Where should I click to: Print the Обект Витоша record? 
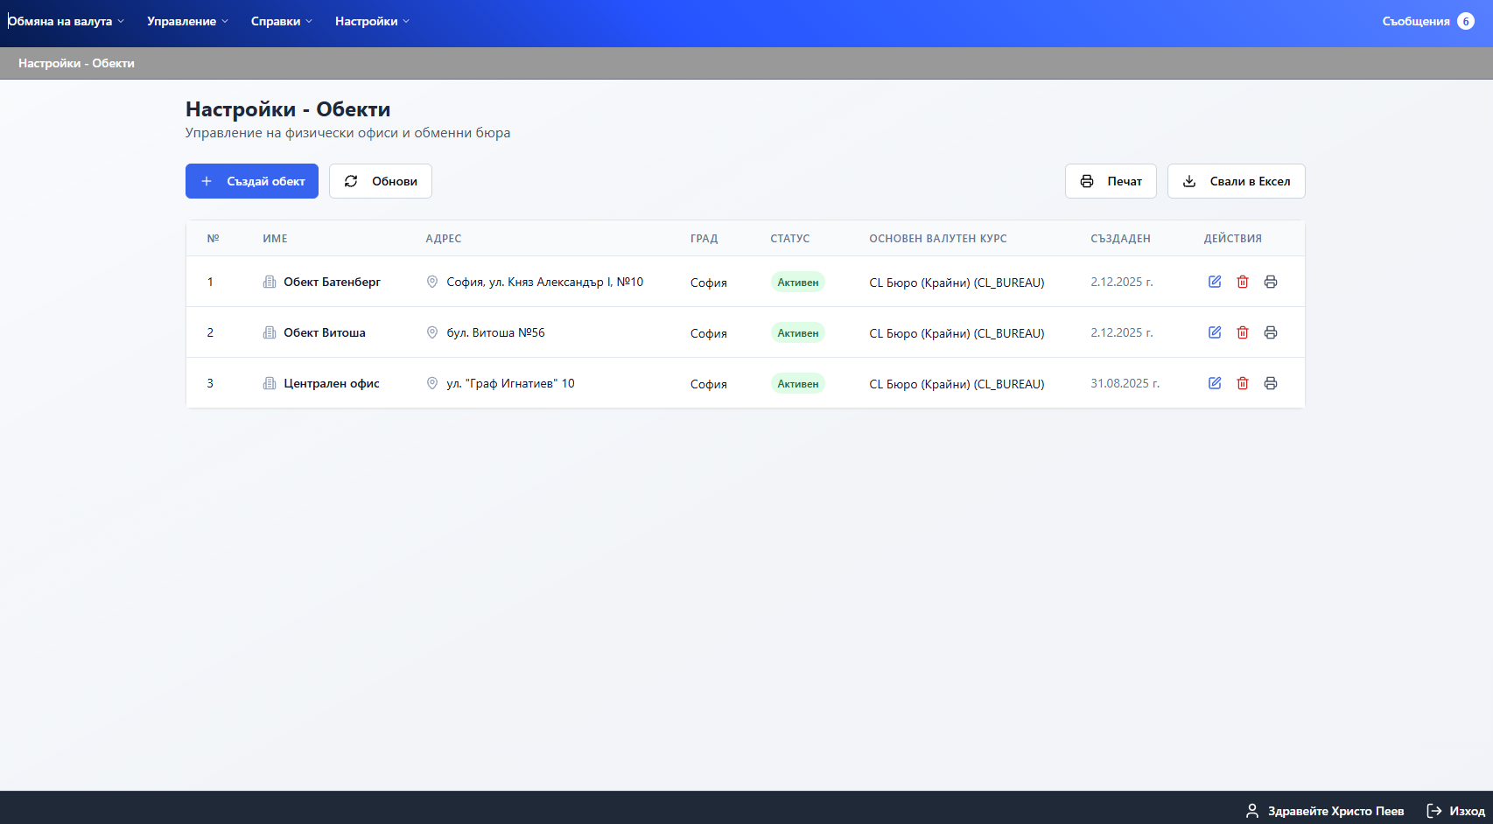click(x=1271, y=332)
